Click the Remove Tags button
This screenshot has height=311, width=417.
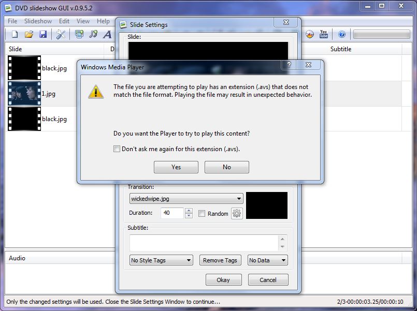(220, 260)
